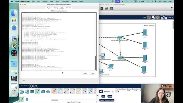The width and height of the screenshot is (183, 103).
Task: Pick the Phone dotted cable
Action: point(85,91)
